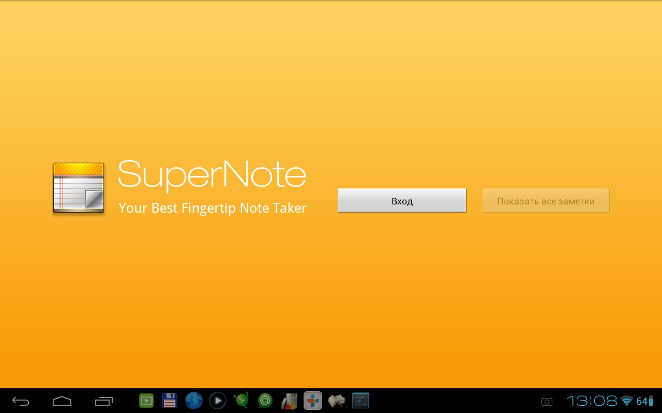Tap the SuperNote notepad logo icon
The width and height of the screenshot is (662, 413).
pos(79,188)
